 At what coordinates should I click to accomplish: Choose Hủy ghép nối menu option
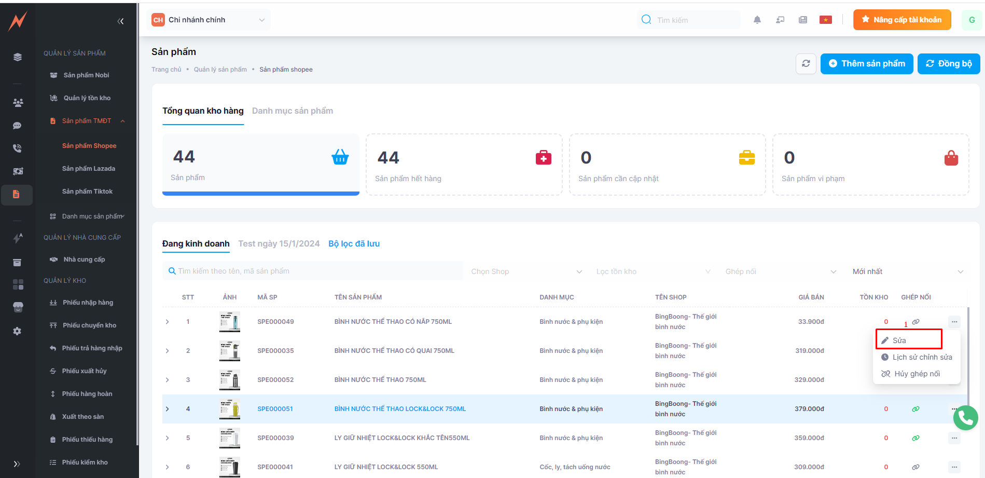click(916, 374)
